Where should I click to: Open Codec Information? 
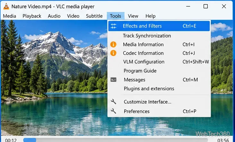[x=159, y=53]
